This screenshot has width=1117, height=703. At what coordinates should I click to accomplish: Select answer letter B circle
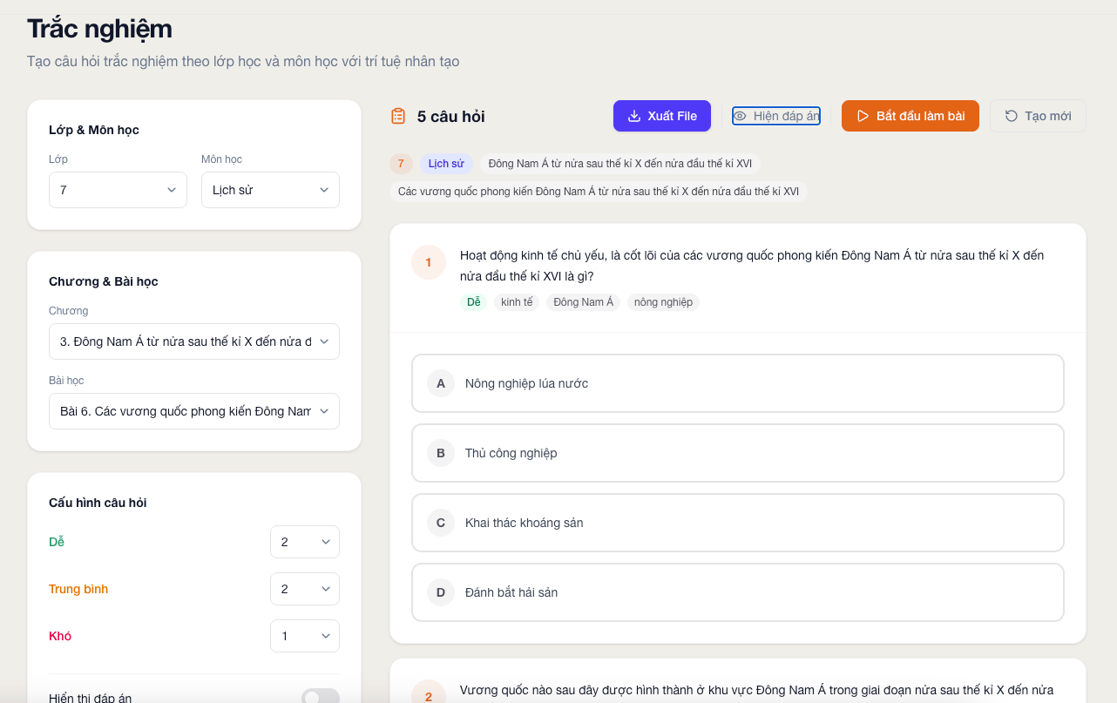[441, 453]
